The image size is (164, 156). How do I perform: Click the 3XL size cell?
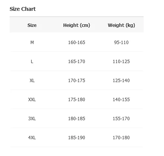pos(32,119)
